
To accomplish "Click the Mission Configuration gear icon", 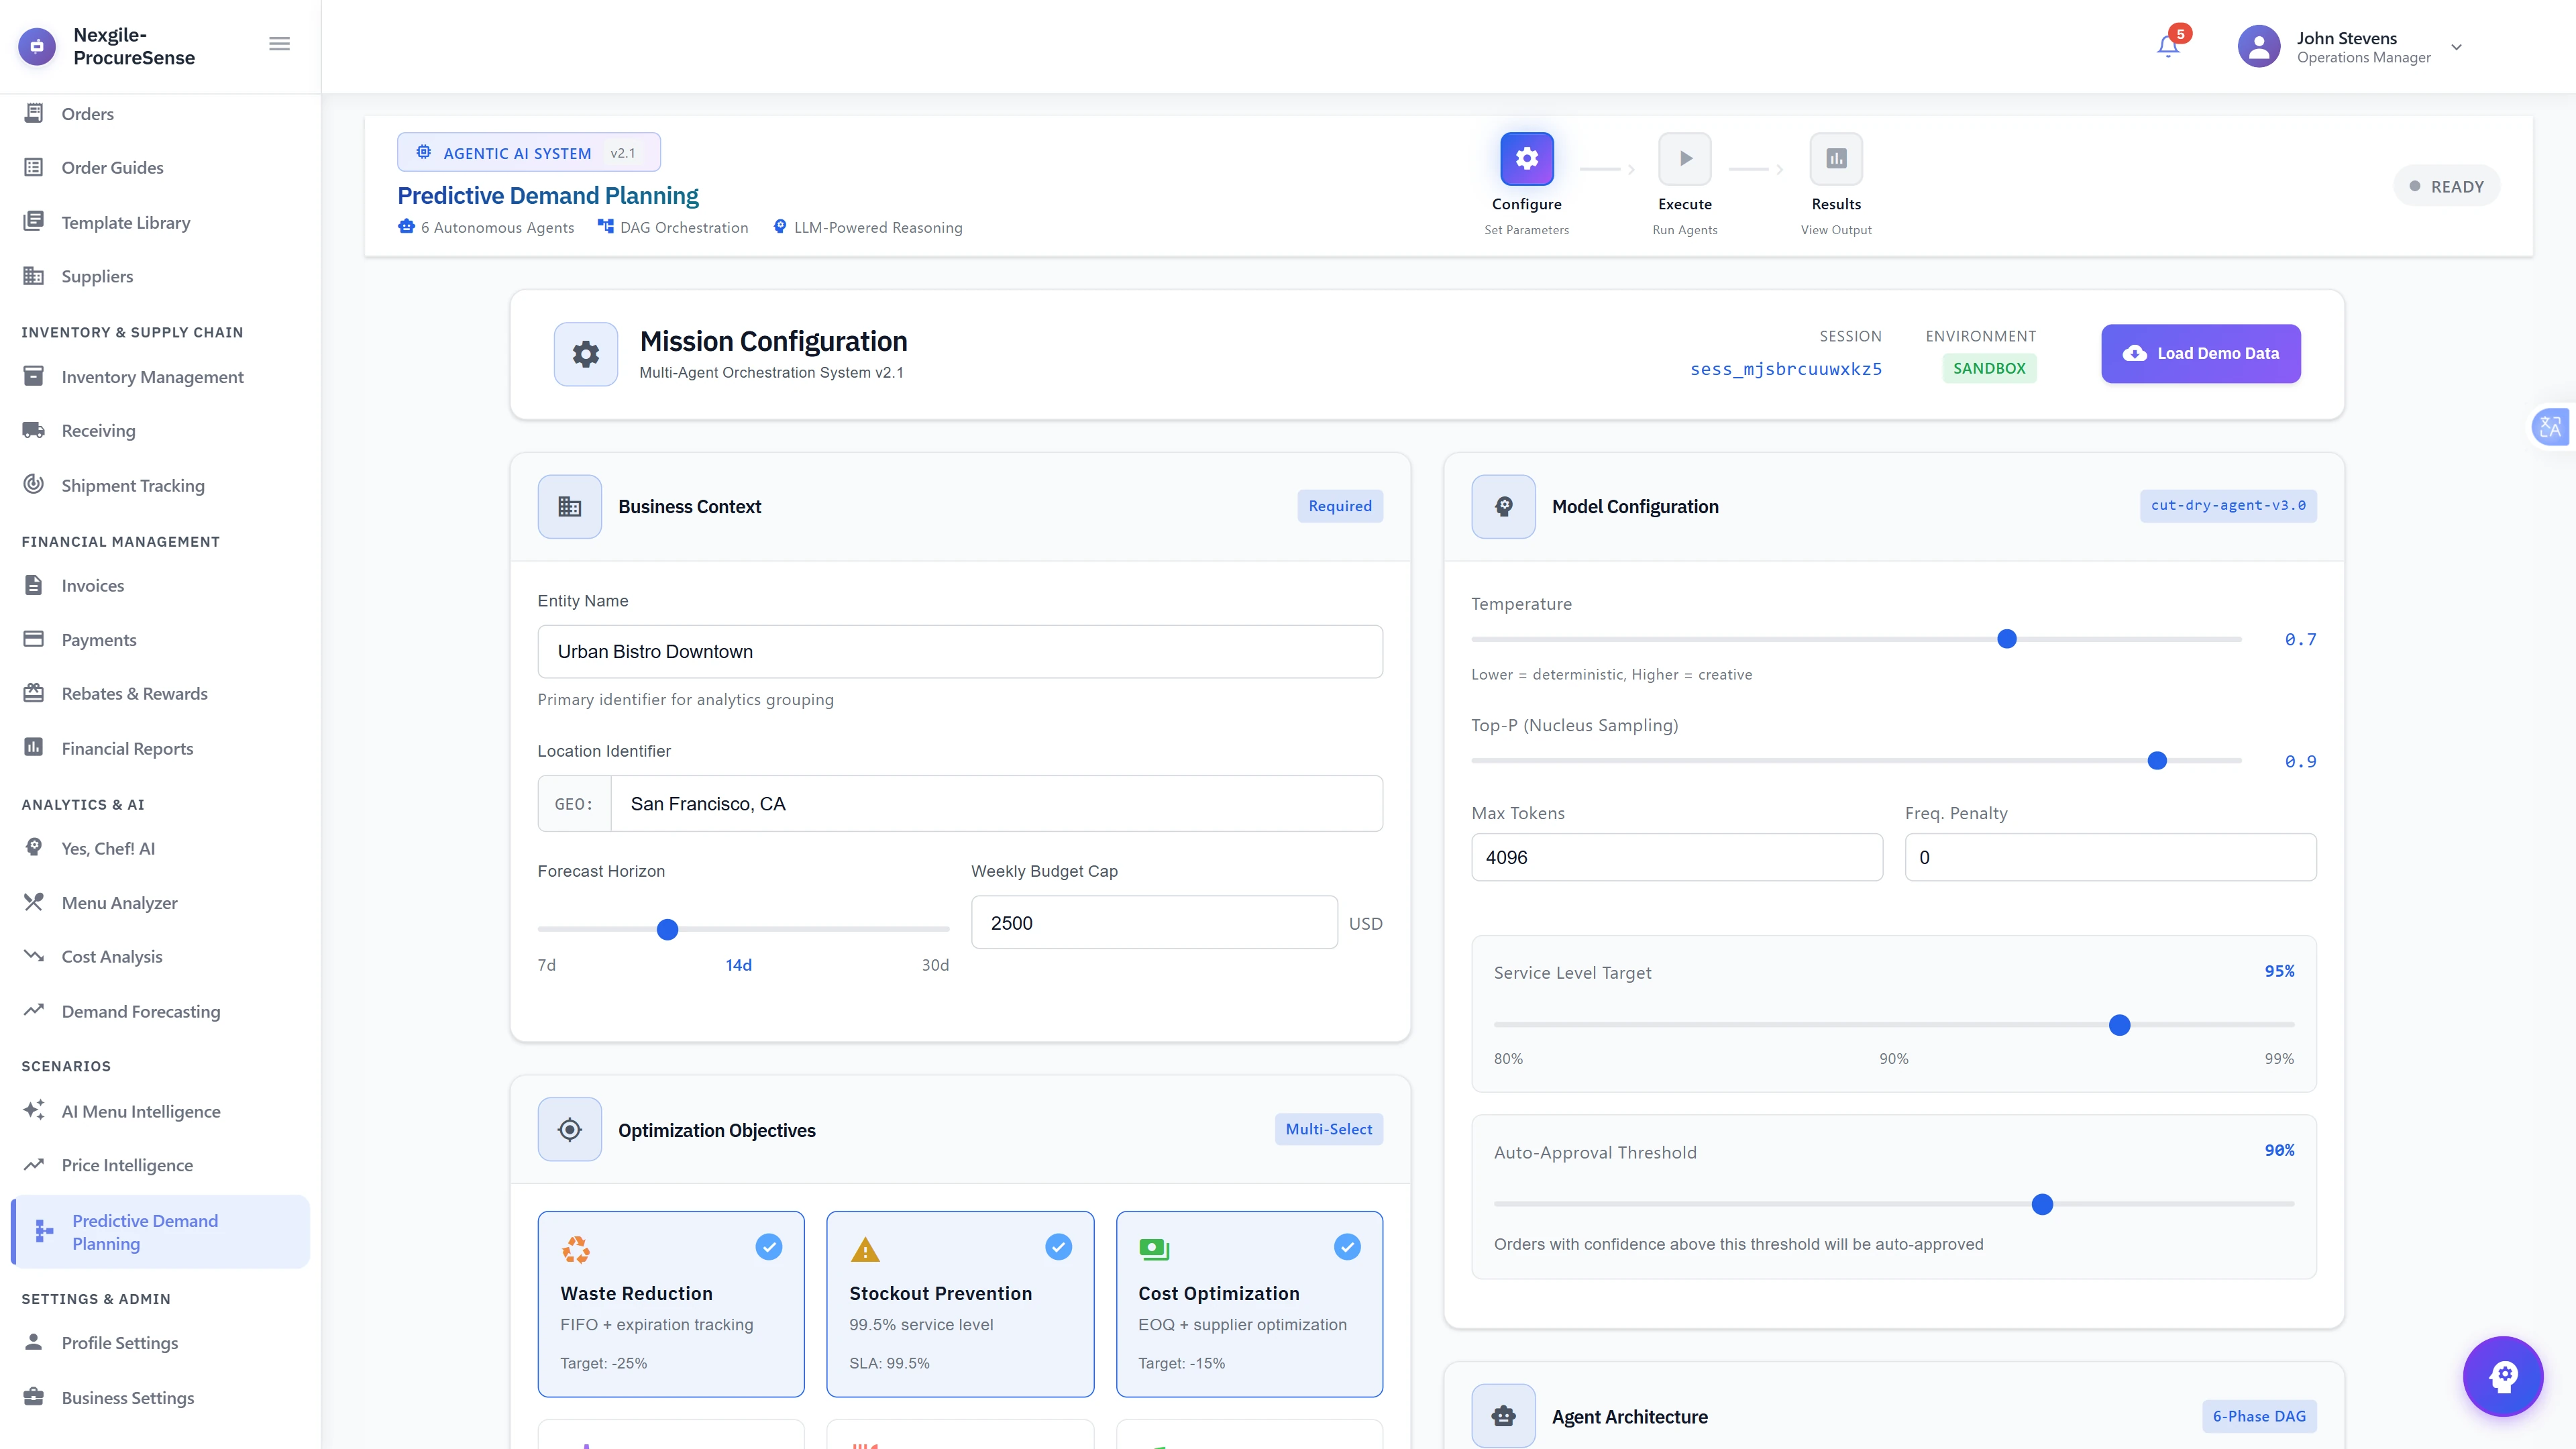I will (x=586, y=354).
